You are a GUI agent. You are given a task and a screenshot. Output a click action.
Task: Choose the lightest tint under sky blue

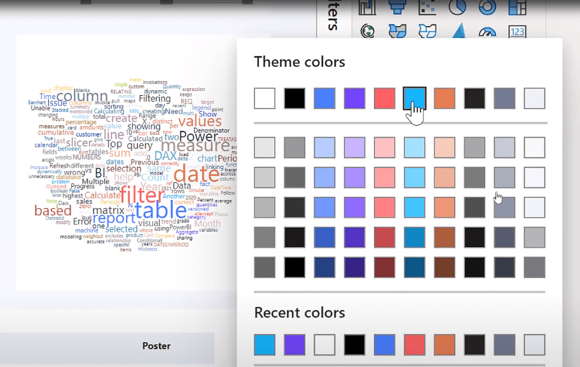(x=414, y=147)
